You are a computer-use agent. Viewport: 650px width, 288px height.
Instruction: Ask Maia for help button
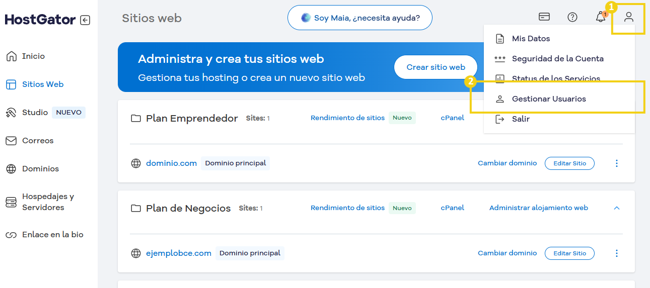pyautogui.click(x=360, y=18)
